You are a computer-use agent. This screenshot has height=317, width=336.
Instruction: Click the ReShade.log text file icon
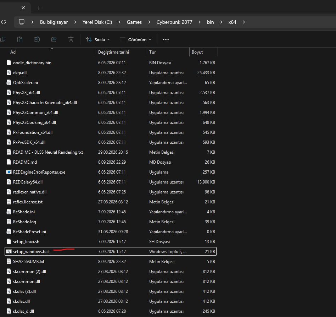(9, 222)
